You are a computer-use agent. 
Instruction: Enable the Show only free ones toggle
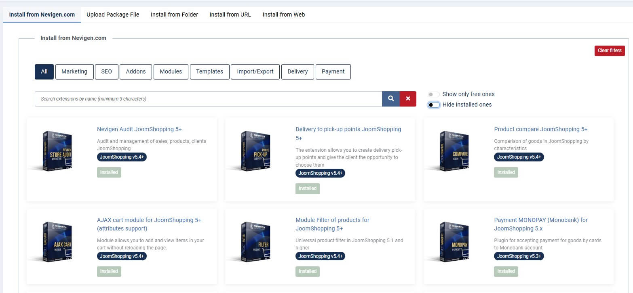(433, 94)
